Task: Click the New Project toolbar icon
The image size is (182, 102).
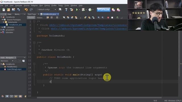Action: [x=9, y=10]
